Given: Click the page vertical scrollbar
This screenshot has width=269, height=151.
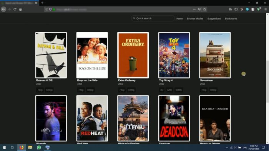Looking at the screenshot, I should pyautogui.click(x=267, y=82).
